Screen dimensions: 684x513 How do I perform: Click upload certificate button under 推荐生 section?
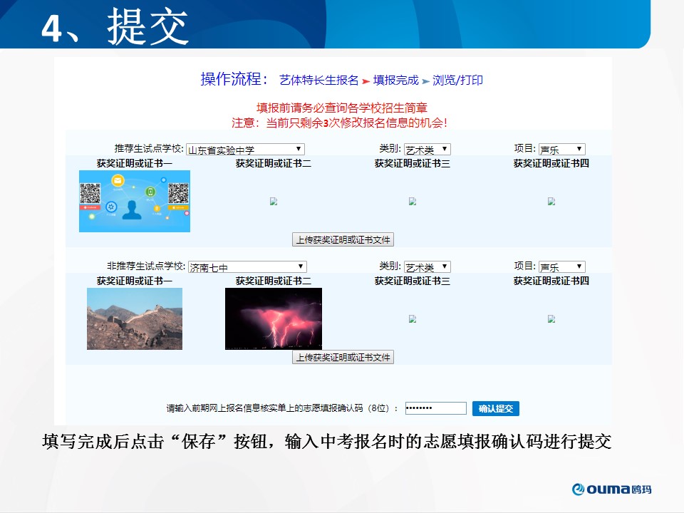click(x=343, y=240)
